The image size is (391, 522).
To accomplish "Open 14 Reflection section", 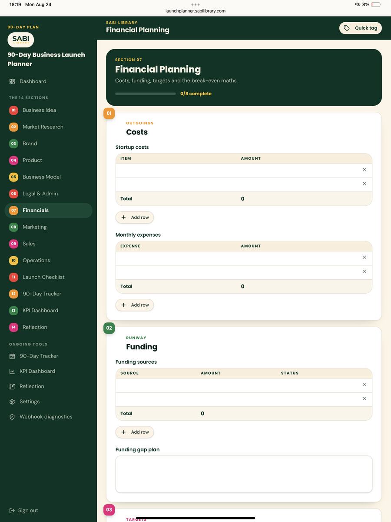I will coord(48,327).
